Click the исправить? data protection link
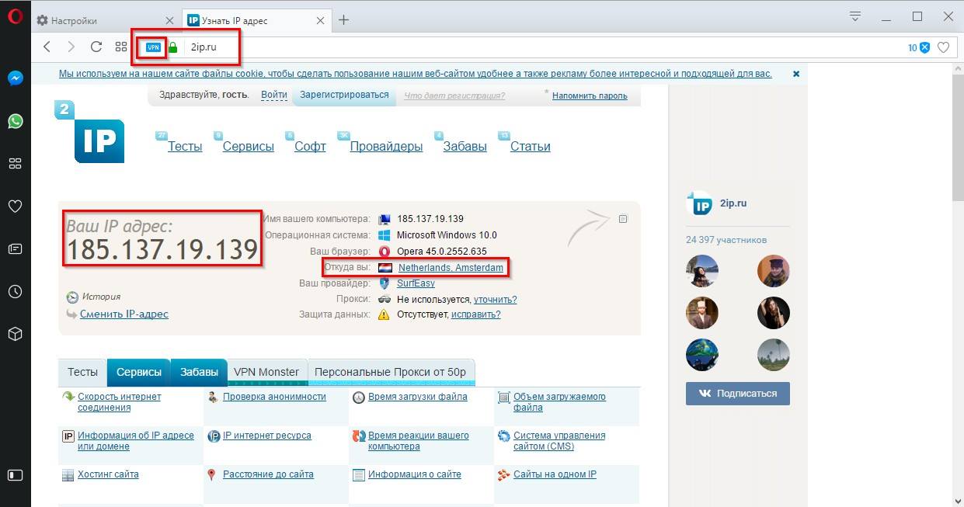This screenshot has width=964, height=507. 475,314
